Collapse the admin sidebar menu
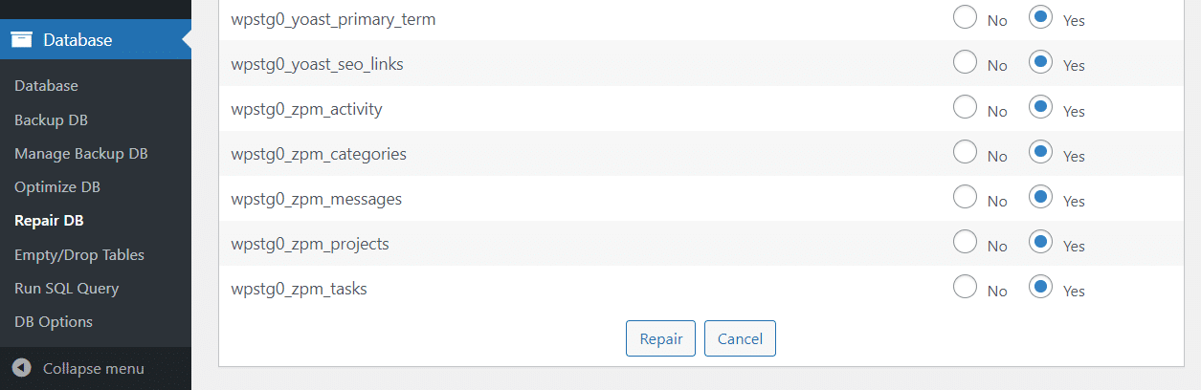The image size is (1201, 390). coord(94,368)
